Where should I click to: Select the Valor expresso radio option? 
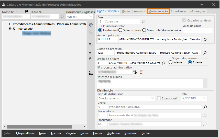tap(120, 30)
